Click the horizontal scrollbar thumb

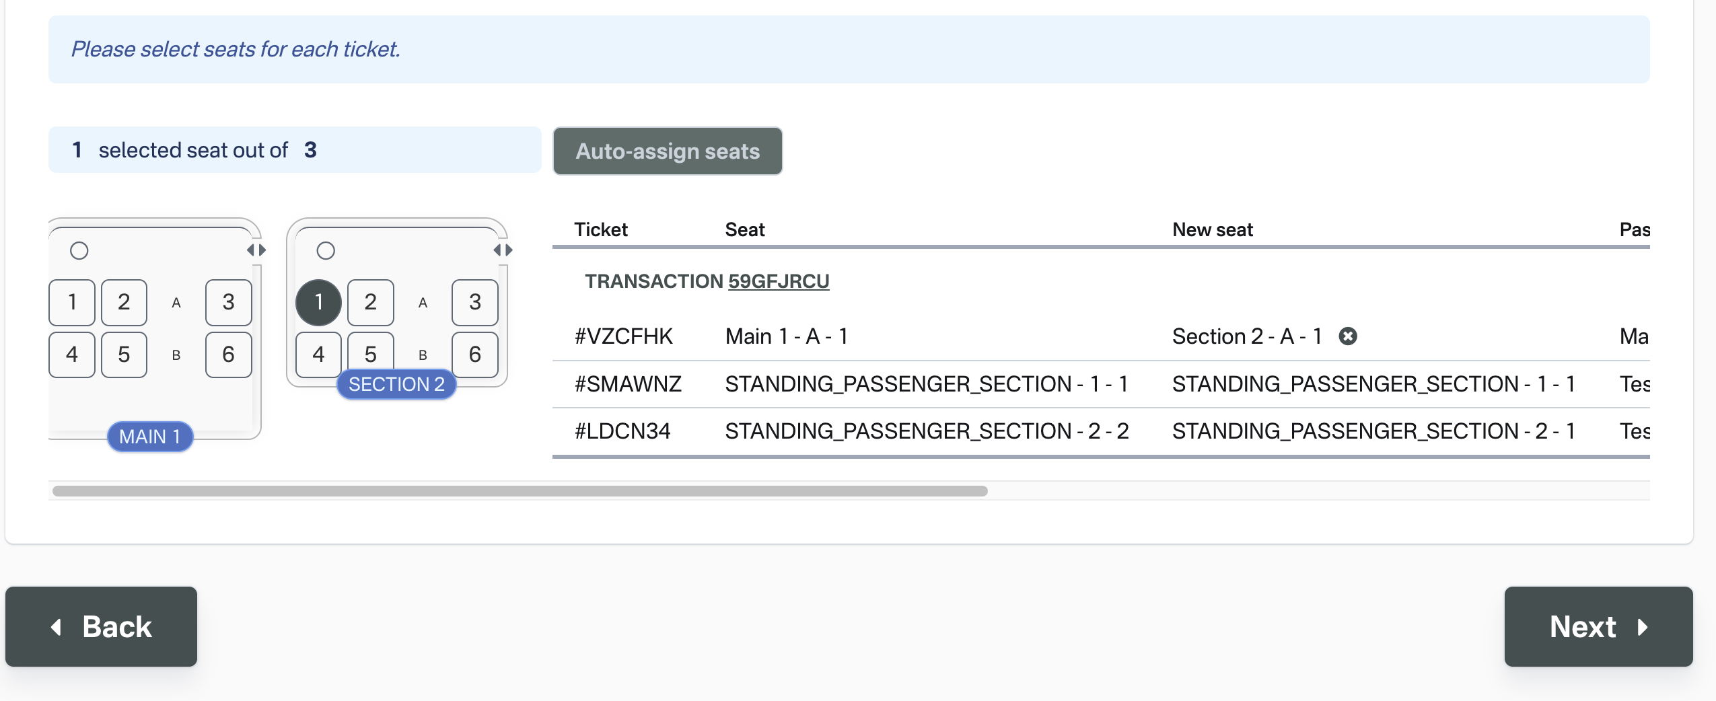[520, 491]
